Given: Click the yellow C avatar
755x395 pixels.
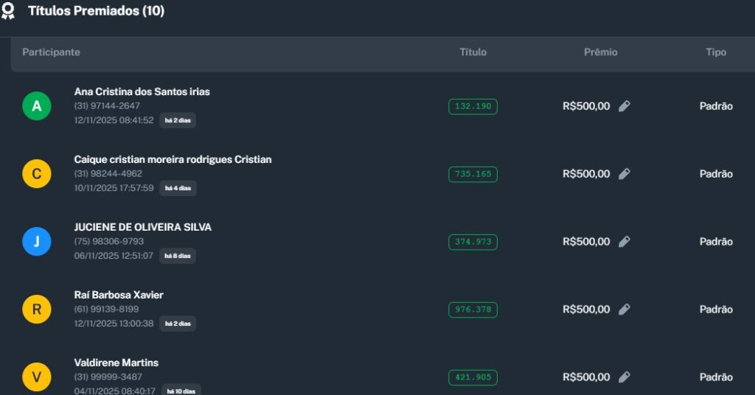Looking at the screenshot, I should coord(37,174).
